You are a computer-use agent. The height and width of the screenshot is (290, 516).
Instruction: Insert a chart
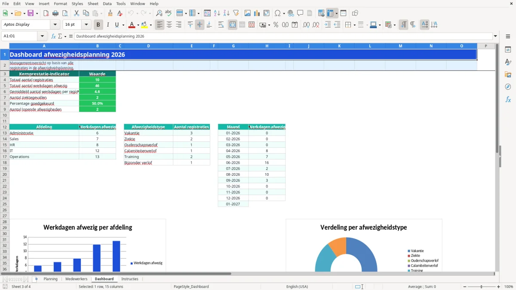point(257,13)
